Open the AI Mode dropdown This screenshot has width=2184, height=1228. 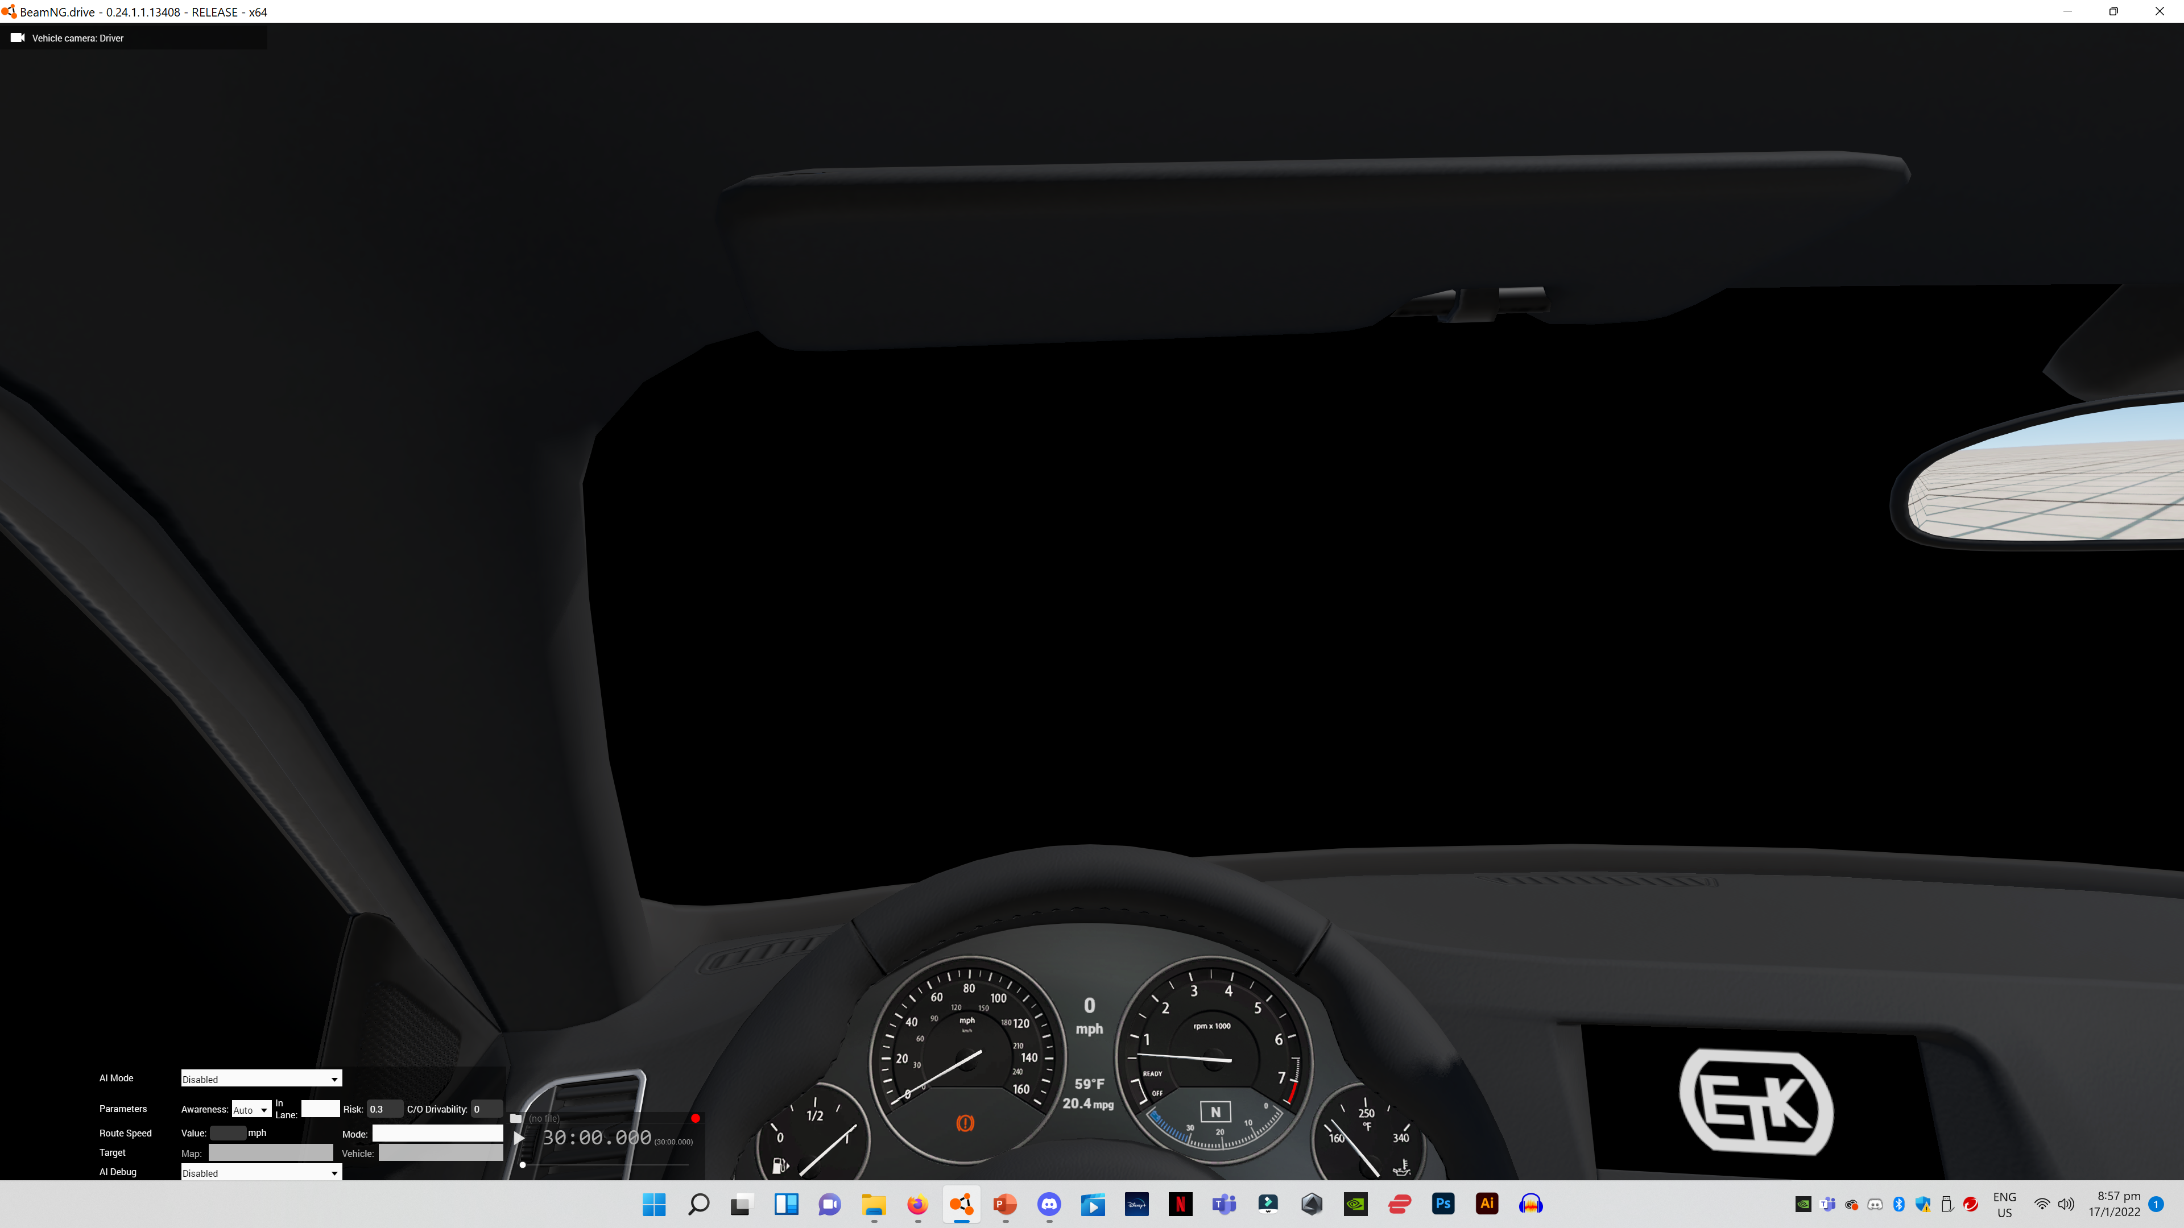coord(261,1079)
